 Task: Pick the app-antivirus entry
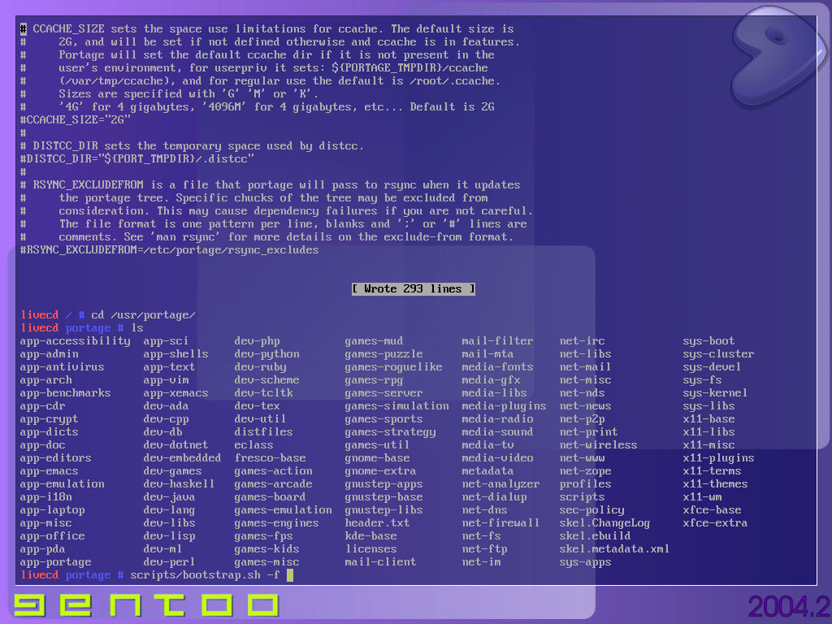coord(62,367)
